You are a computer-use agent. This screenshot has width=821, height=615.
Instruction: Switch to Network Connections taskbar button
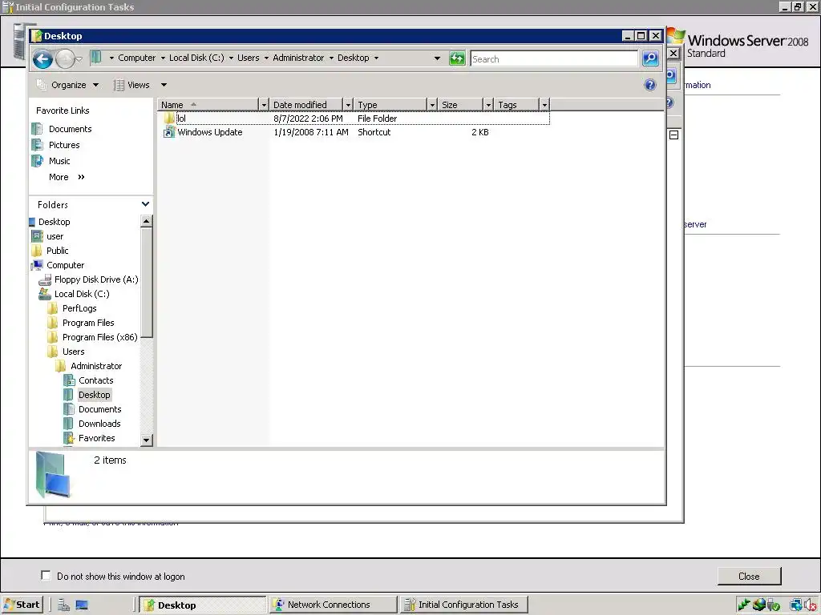[334, 605]
